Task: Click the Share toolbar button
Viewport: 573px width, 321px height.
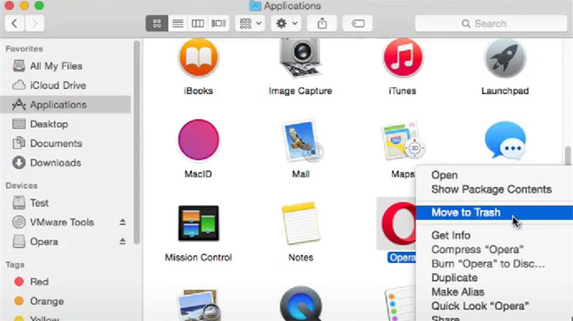Action: 322,24
